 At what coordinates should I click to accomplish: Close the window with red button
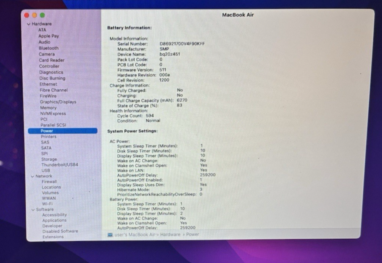(27, 15)
